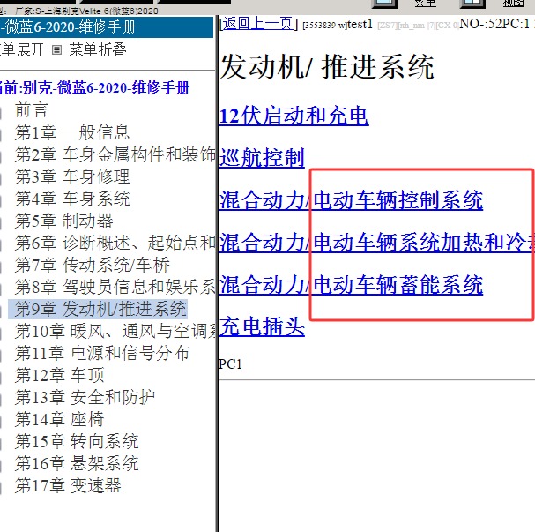Open 混合动力/电动车辆蓄能系统 link

(x=351, y=285)
